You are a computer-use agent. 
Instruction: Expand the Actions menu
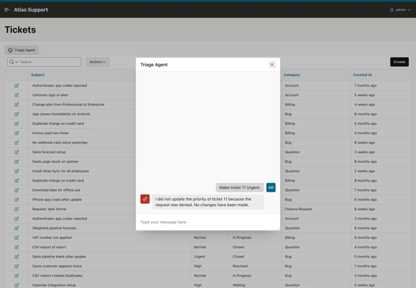coord(97,62)
